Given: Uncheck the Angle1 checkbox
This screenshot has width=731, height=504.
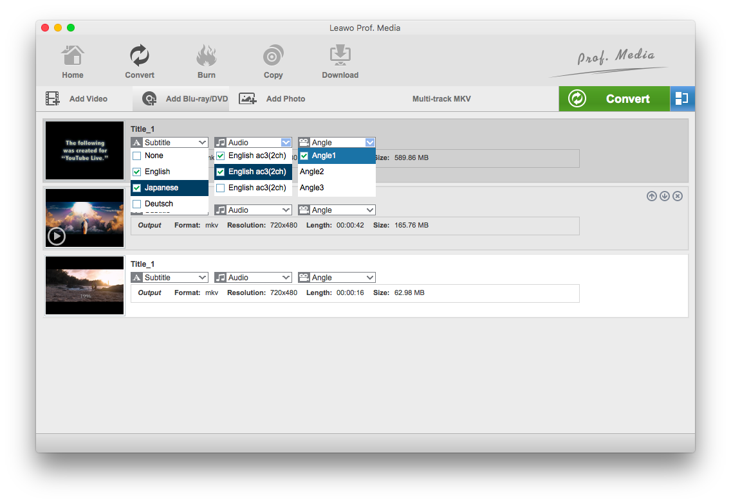Looking at the screenshot, I should tap(304, 156).
